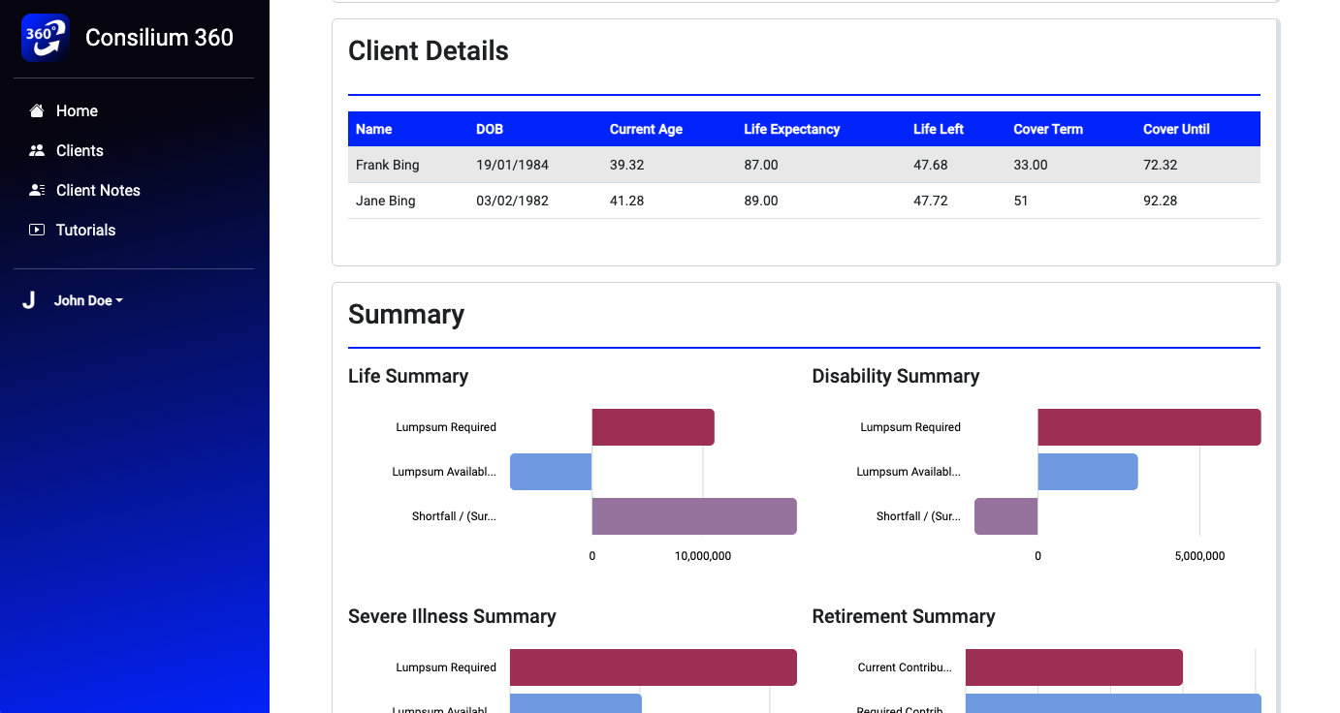
Task: Click the Client Notes icon
Action: pos(37,191)
